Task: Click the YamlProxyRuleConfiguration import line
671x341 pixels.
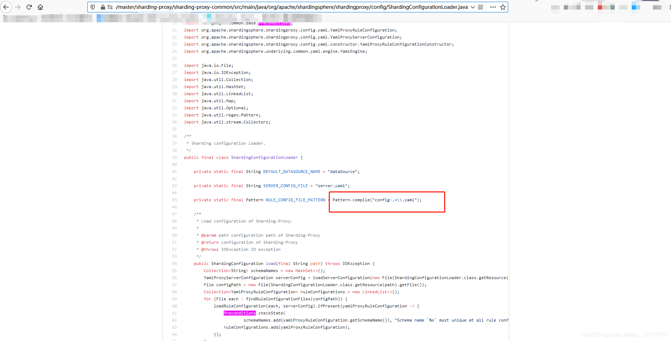Action: [290, 30]
